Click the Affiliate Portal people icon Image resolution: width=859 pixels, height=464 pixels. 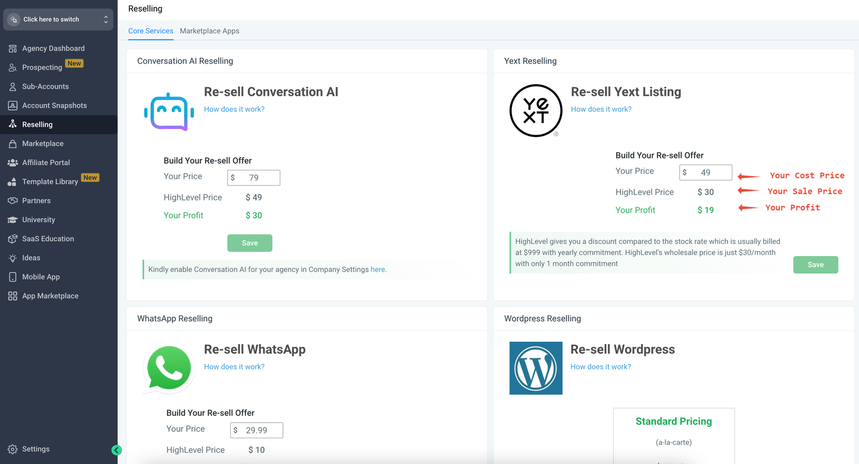tap(13, 162)
